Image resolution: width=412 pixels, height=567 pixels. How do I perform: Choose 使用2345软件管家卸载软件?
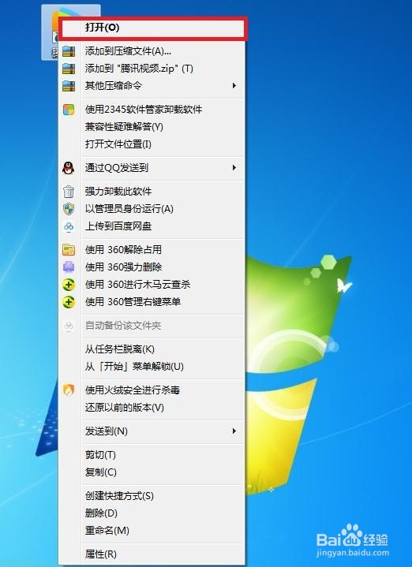click(153, 110)
